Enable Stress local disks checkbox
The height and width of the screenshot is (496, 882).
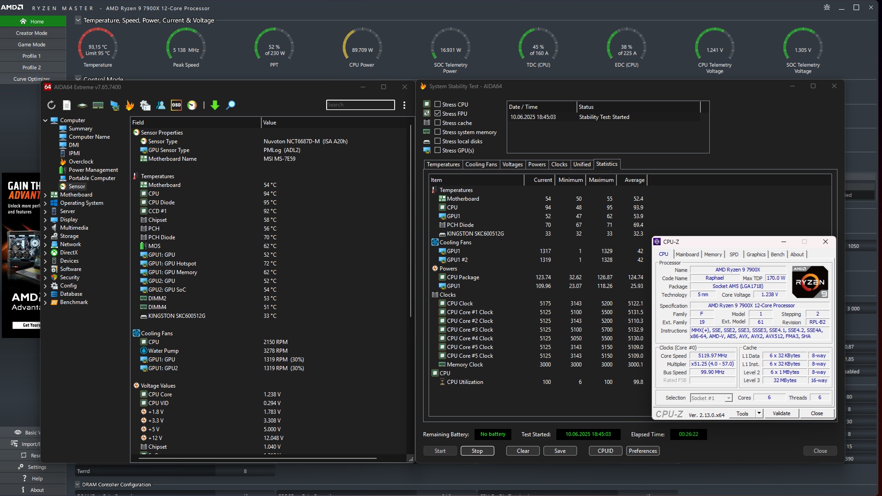click(x=438, y=141)
